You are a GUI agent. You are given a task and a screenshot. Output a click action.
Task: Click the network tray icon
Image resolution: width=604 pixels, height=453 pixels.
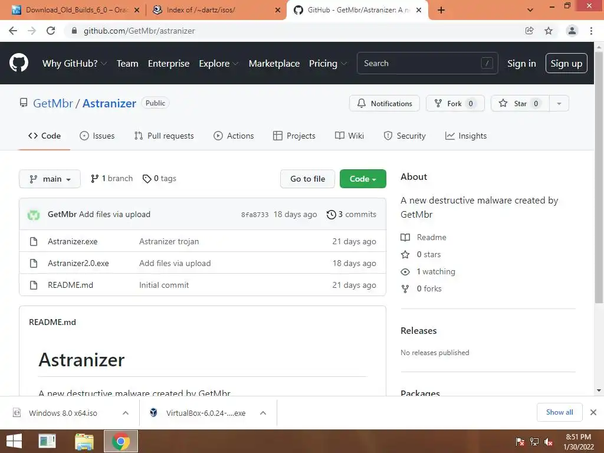click(x=534, y=442)
